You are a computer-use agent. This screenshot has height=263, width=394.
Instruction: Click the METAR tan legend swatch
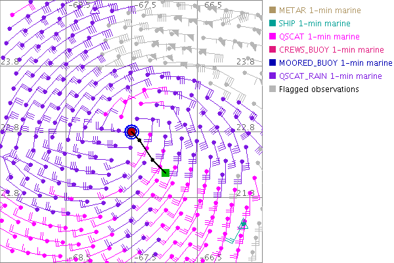272,11
